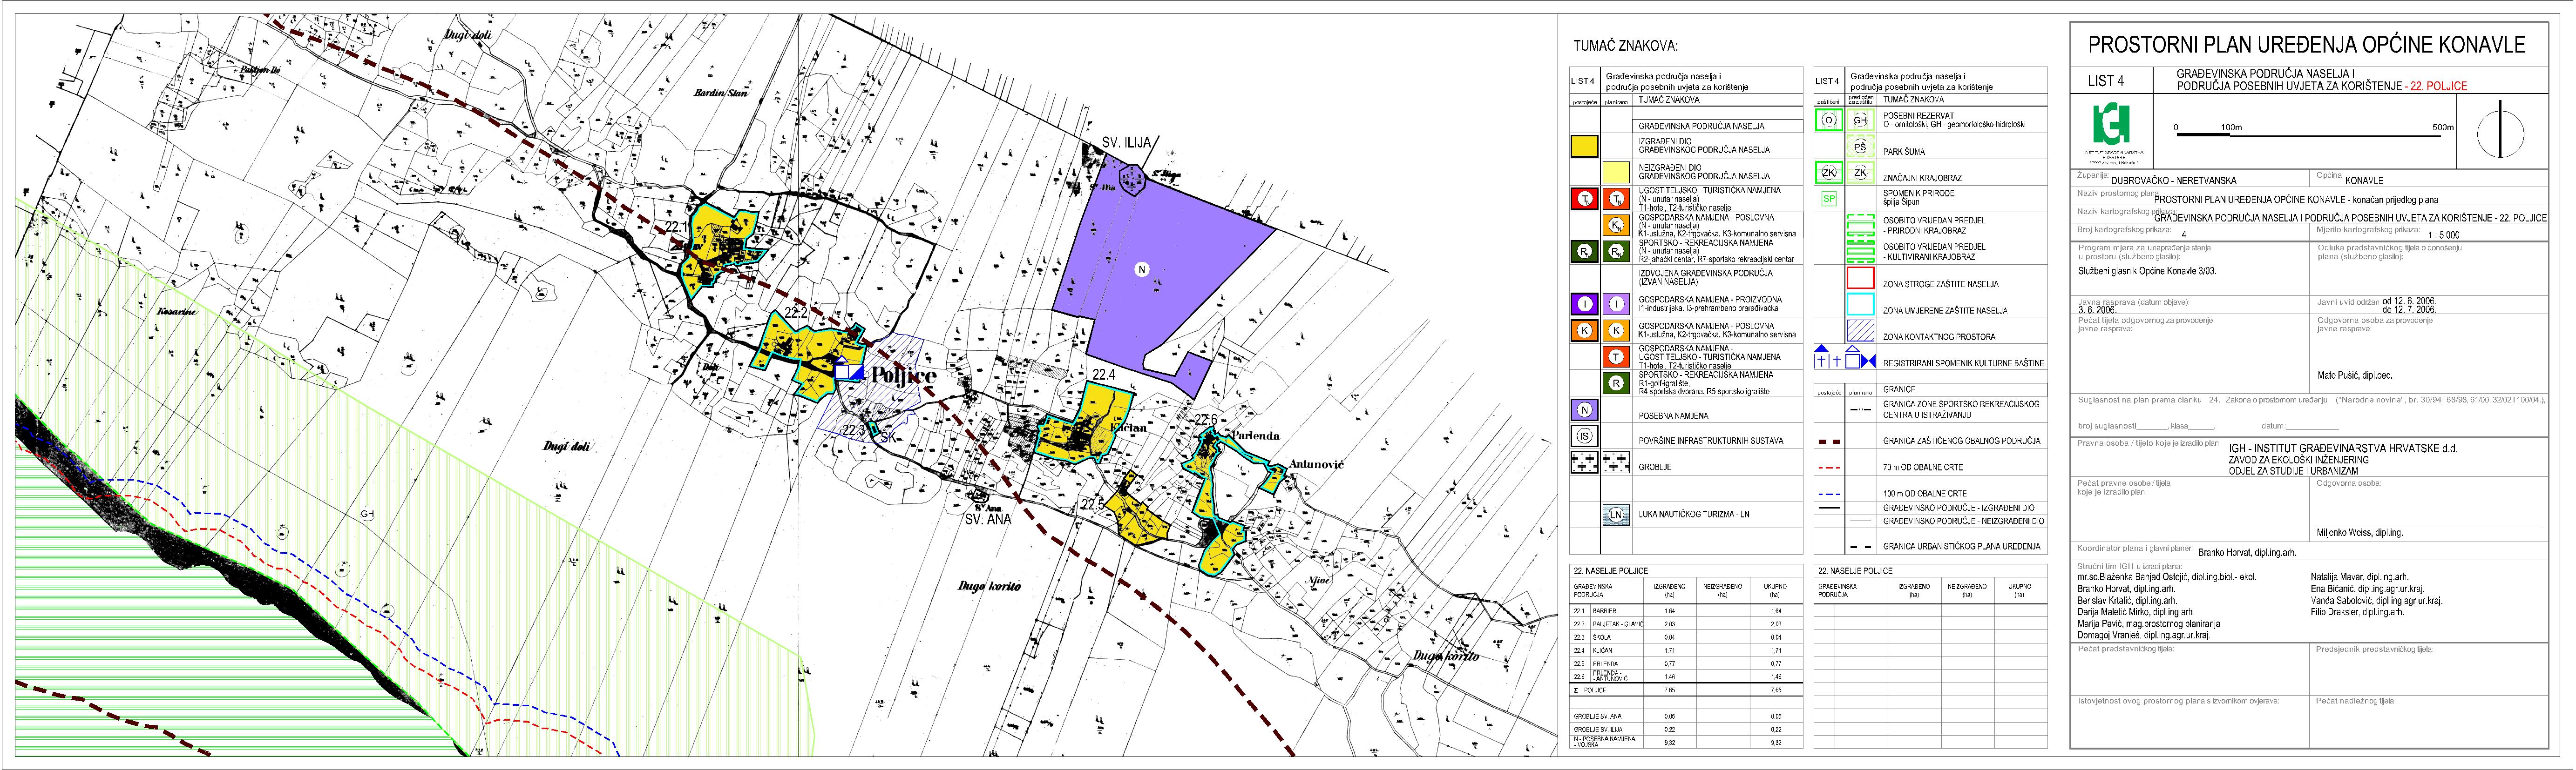
Task: Select the orange 'KN' business-use legend symbol
Action: click(1616, 226)
